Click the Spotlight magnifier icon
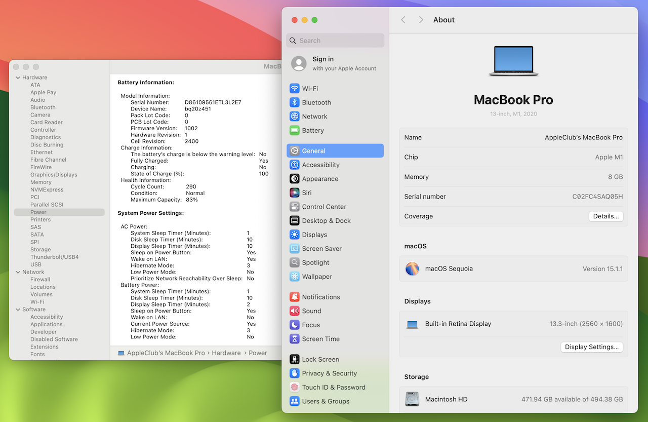648x422 pixels. tap(295, 262)
